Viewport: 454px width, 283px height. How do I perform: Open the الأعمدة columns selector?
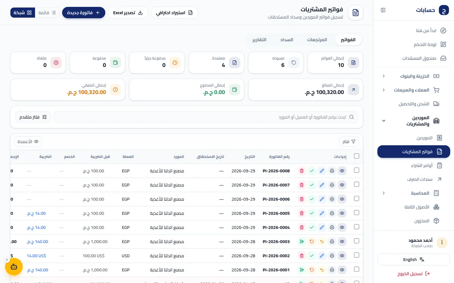pyautogui.click(x=28, y=141)
